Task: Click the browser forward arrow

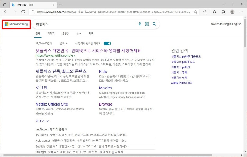Action: [14, 12]
